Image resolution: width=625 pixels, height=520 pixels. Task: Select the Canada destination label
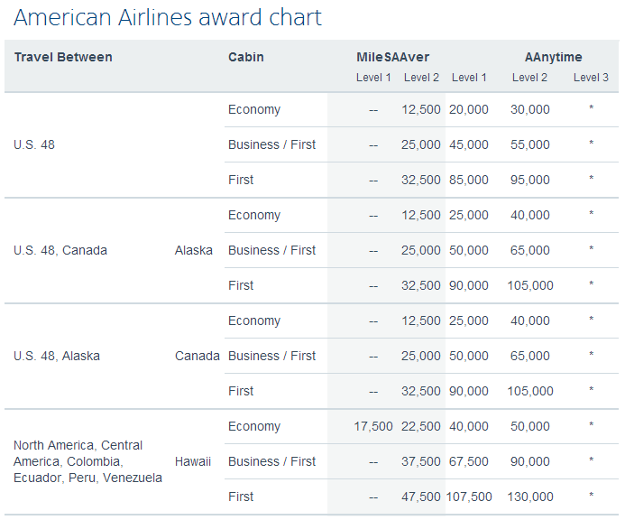click(198, 356)
